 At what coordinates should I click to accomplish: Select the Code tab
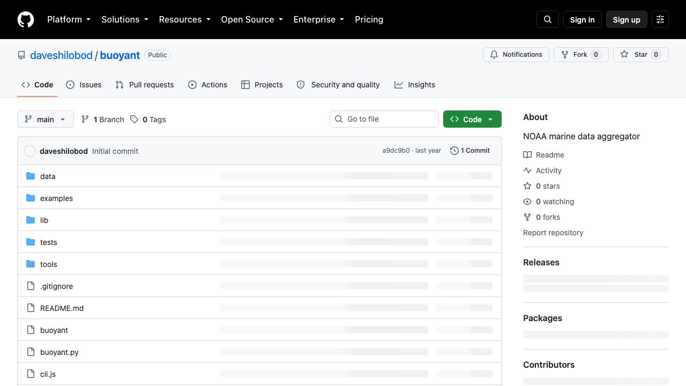pyautogui.click(x=38, y=85)
